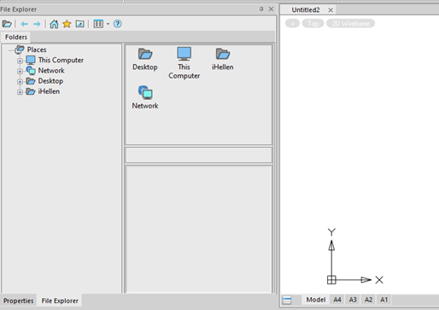Click the Top view control
The width and height of the screenshot is (439, 310).
pyautogui.click(x=313, y=24)
